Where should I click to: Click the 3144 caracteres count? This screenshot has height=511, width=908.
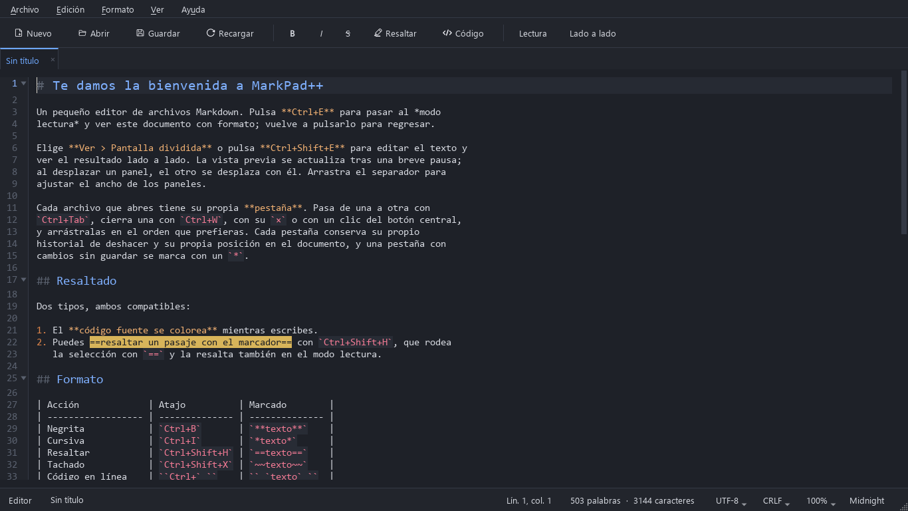click(664, 500)
